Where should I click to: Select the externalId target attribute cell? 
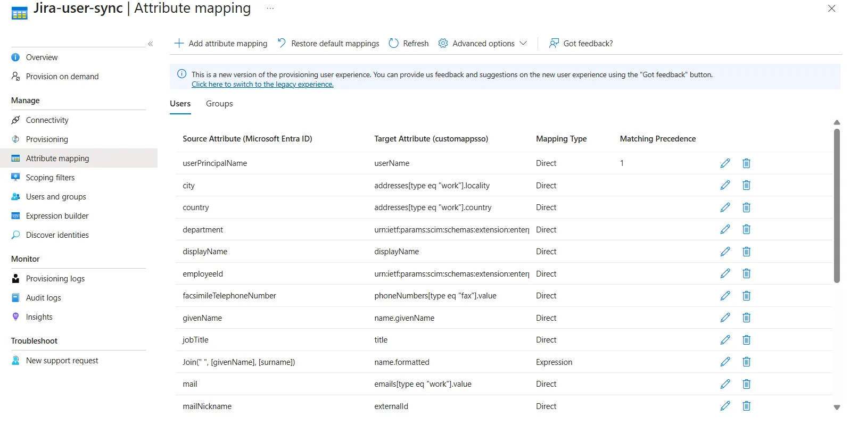pos(391,406)
